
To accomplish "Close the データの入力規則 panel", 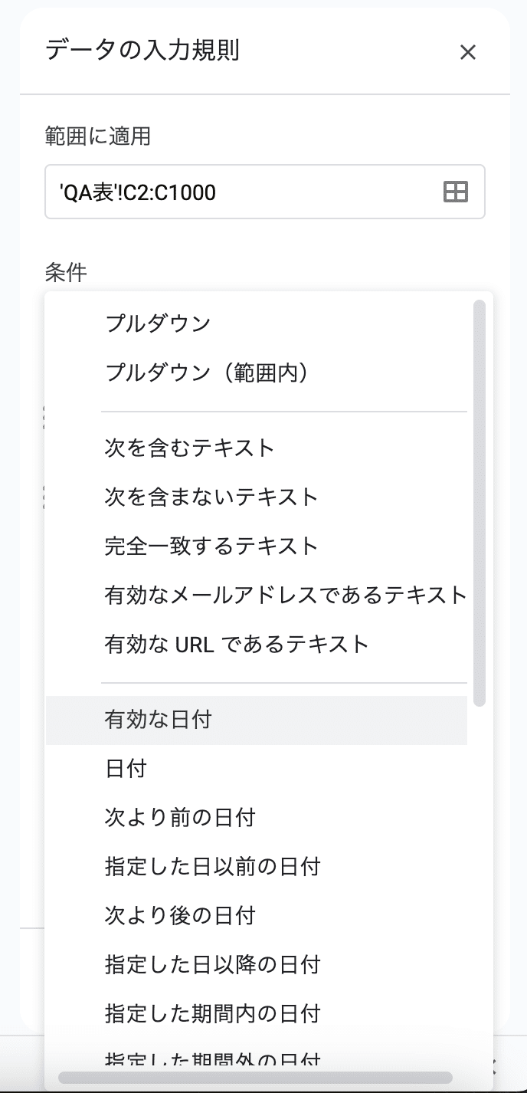I will click(x=467, y=52).
